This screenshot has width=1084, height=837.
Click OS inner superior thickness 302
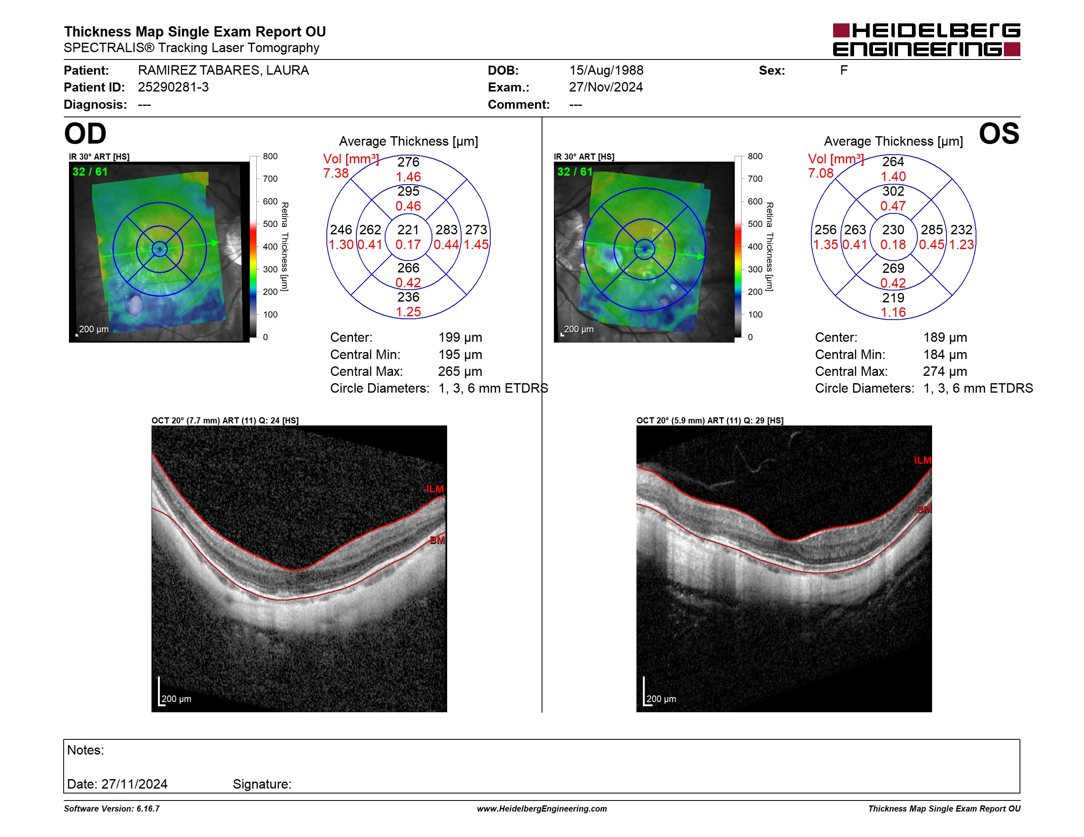(893, 191)
